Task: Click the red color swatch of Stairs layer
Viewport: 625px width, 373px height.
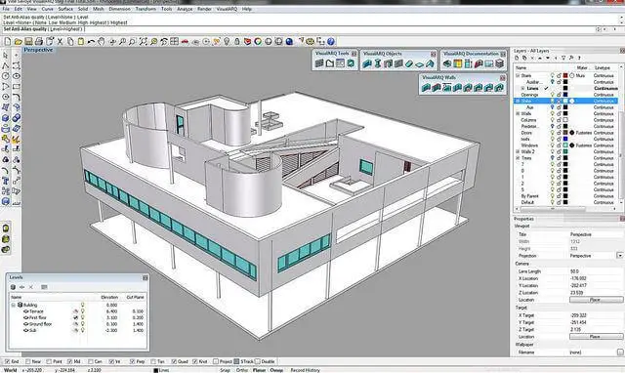Action: click(565, 75)
